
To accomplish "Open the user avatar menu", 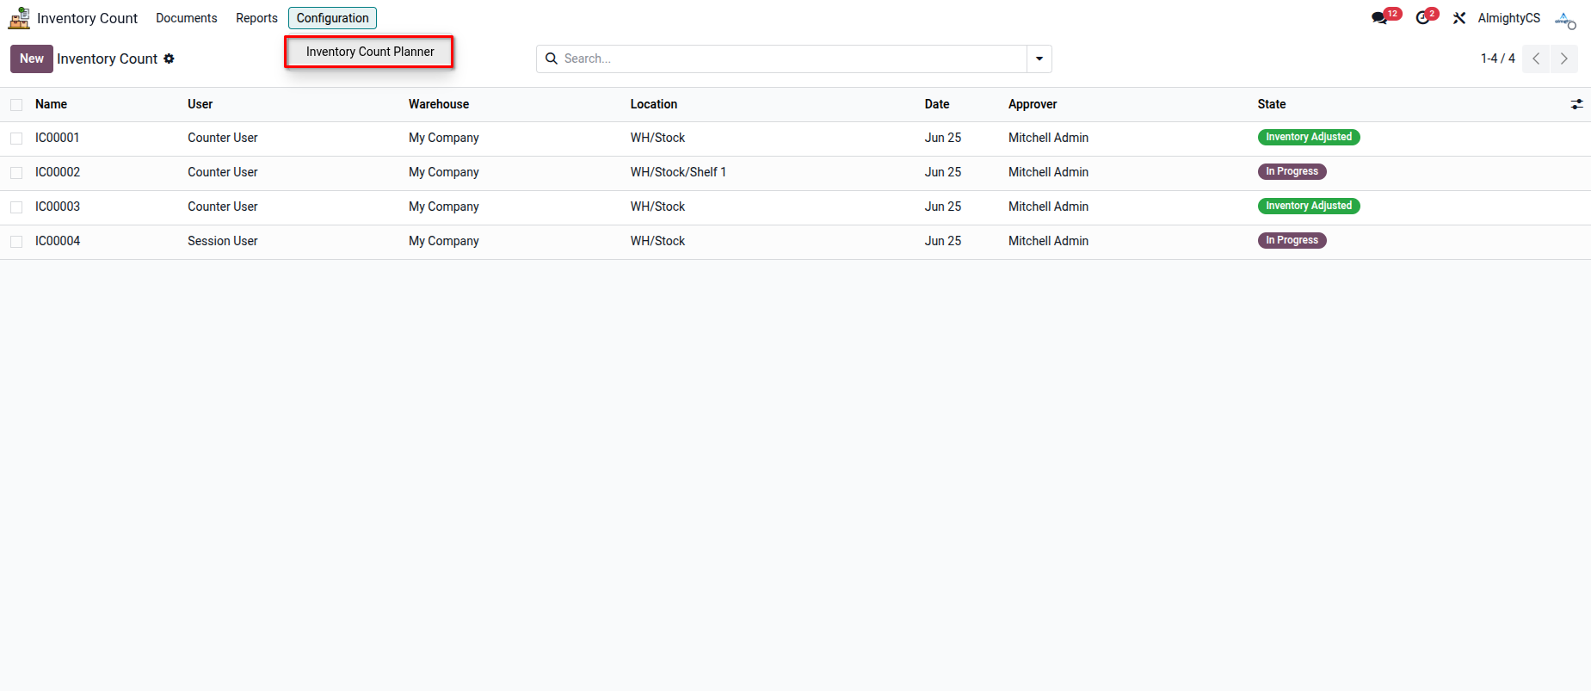I will [x=1565, y=19].
